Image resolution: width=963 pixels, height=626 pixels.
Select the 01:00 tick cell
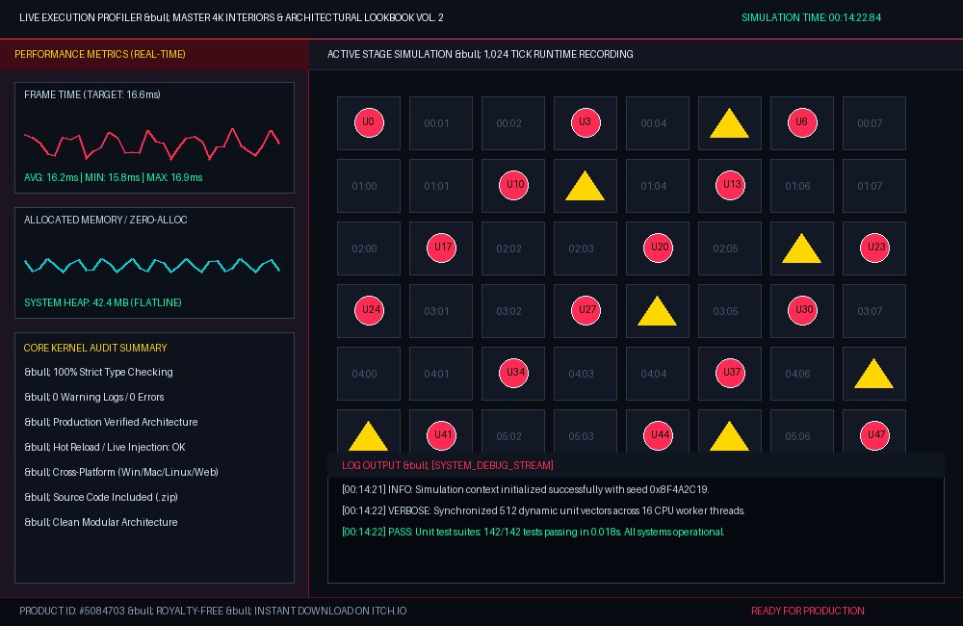(369, 186)
